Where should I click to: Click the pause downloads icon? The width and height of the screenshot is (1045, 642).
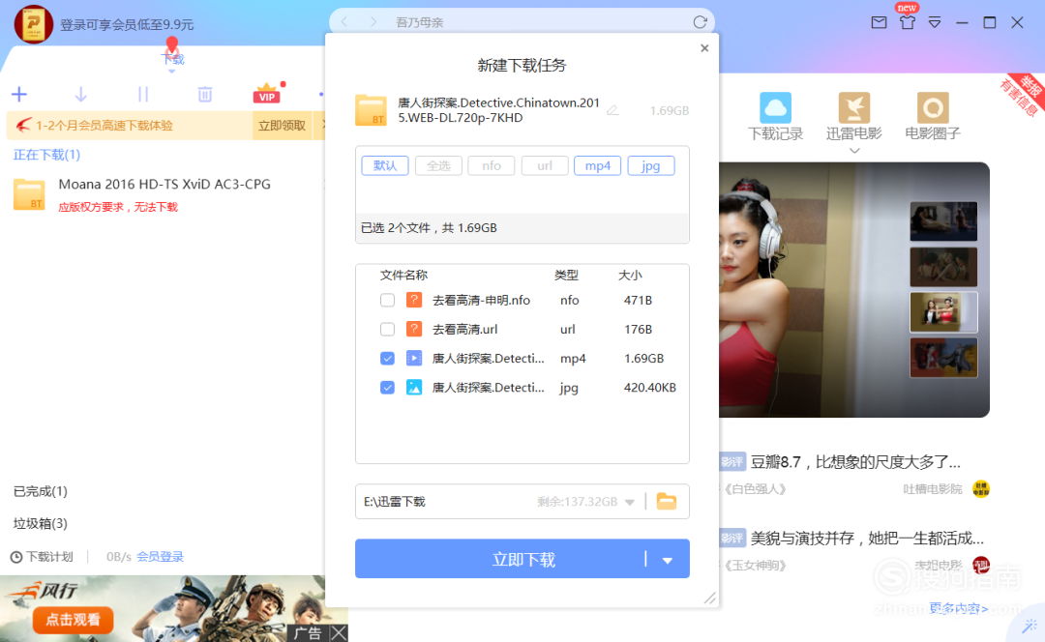142,94
